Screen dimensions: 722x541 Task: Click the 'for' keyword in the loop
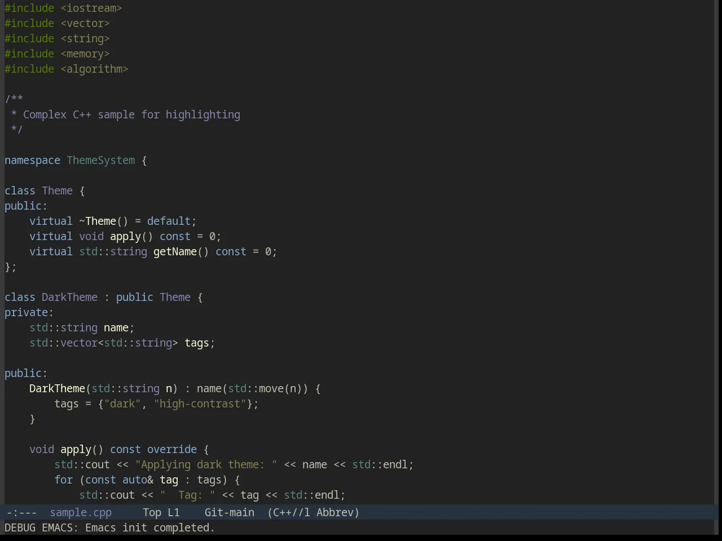pos(63,480)
